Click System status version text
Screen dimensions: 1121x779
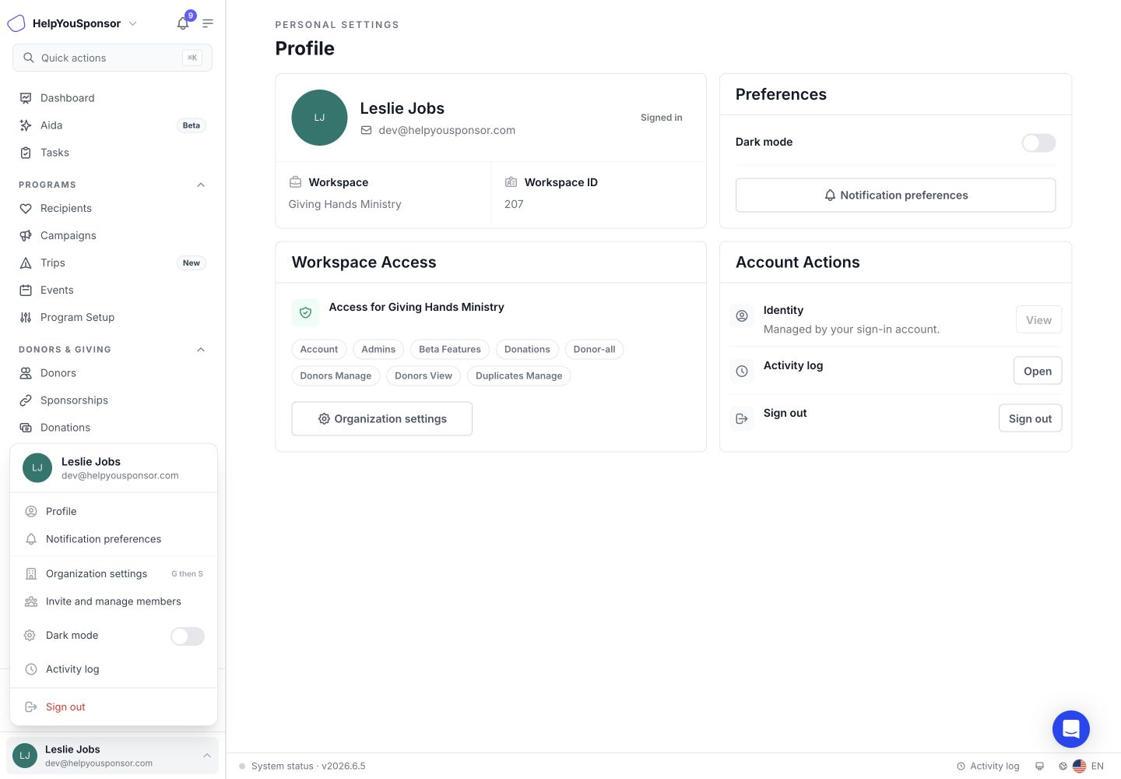point(308,767)
